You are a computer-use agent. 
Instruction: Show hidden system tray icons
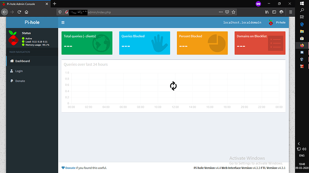299,143
